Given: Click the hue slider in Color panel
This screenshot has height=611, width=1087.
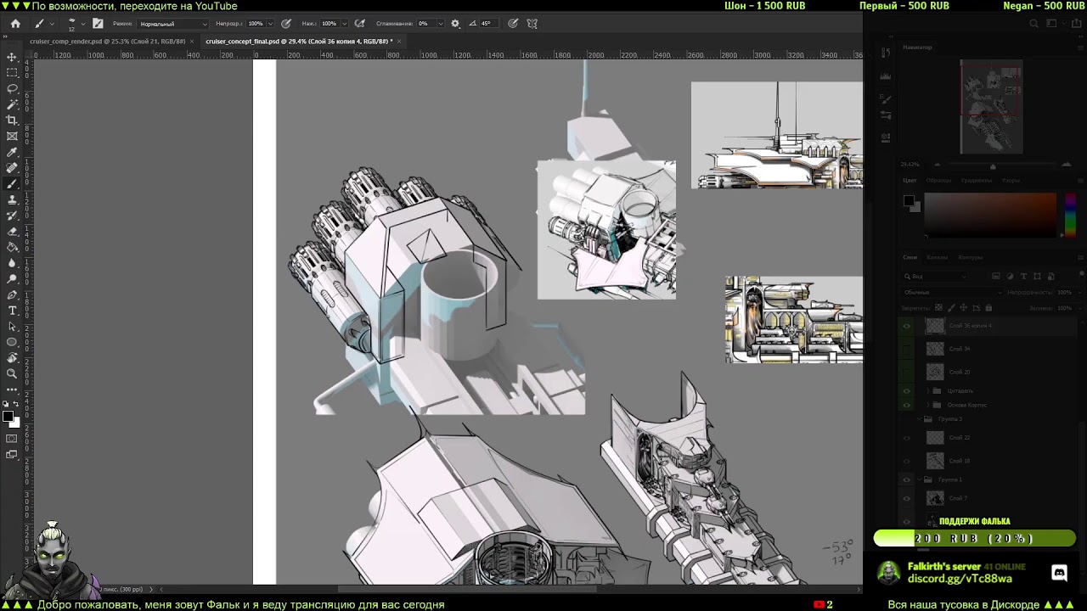Looking at the screenshot, I should coord(1070,216).
